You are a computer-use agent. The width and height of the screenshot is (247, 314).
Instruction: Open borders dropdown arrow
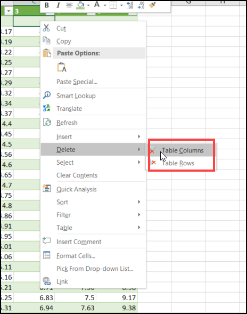[121, 5]
